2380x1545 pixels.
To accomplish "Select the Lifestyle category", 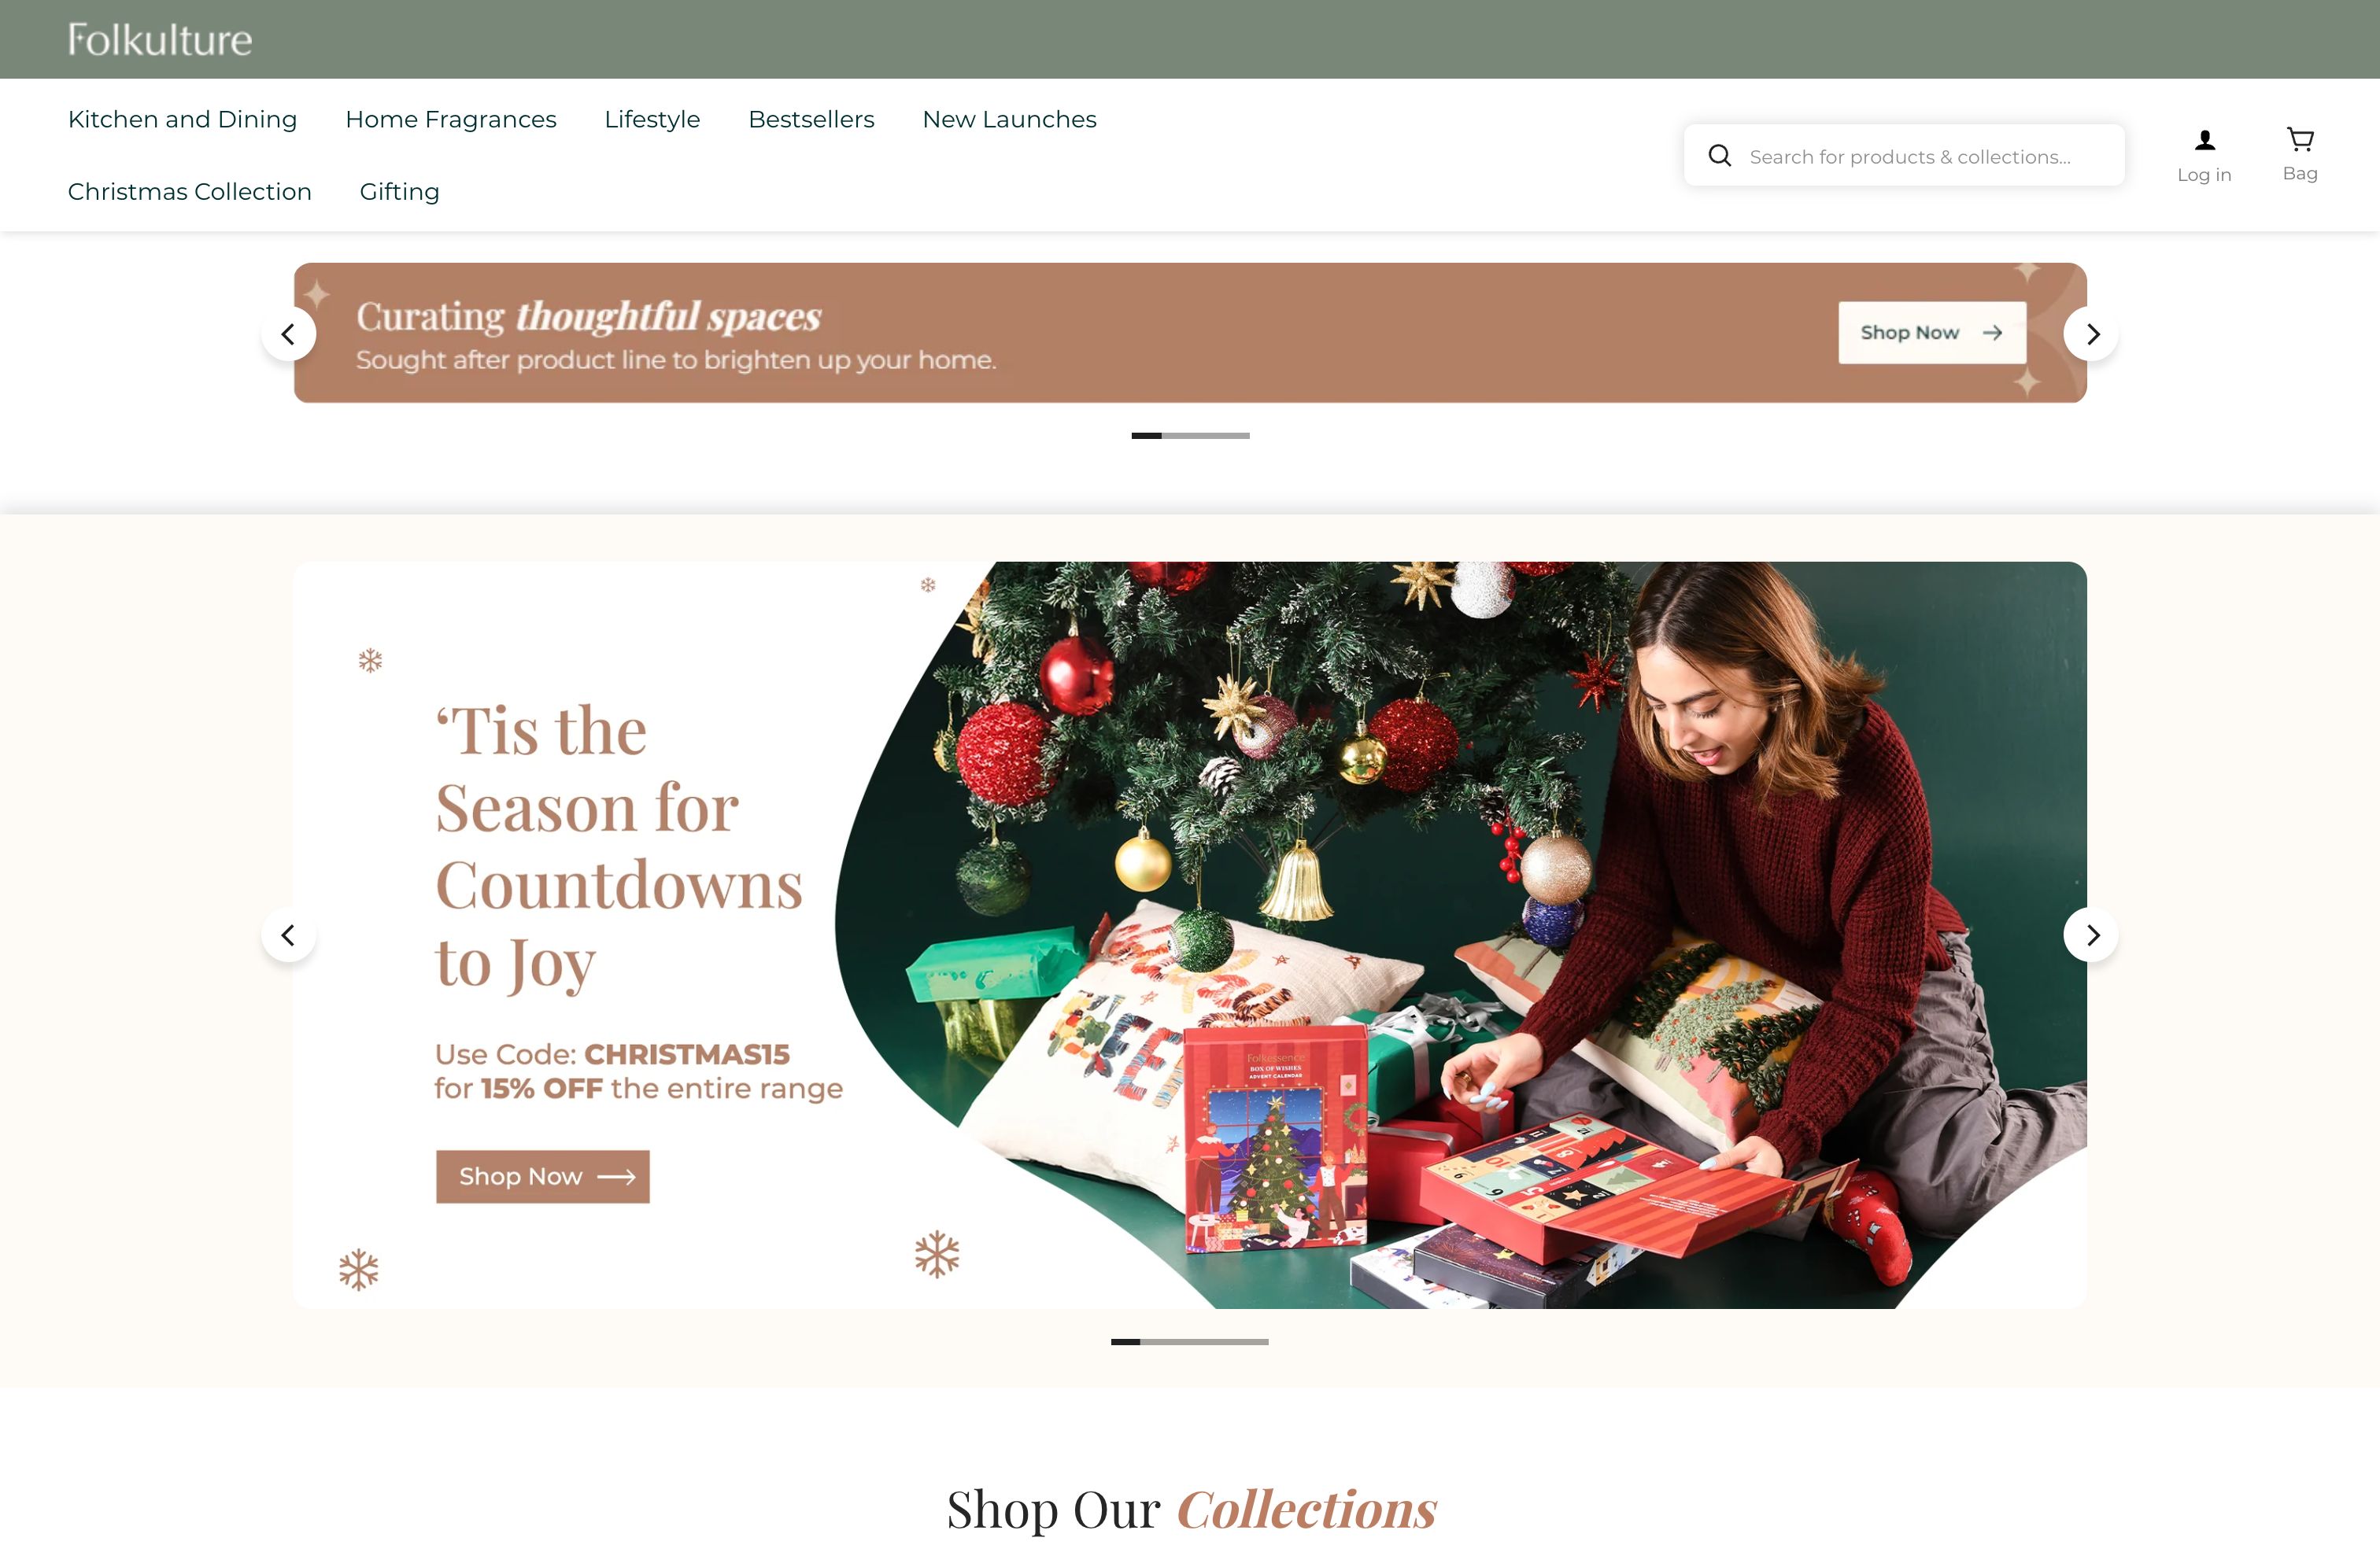I will point(652,120).
